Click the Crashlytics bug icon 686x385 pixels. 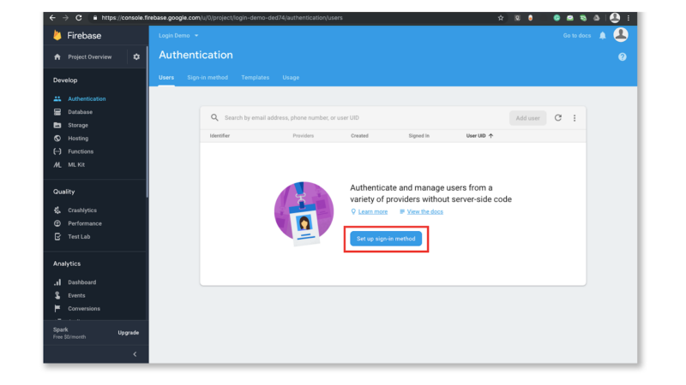(x=57, y=210)
